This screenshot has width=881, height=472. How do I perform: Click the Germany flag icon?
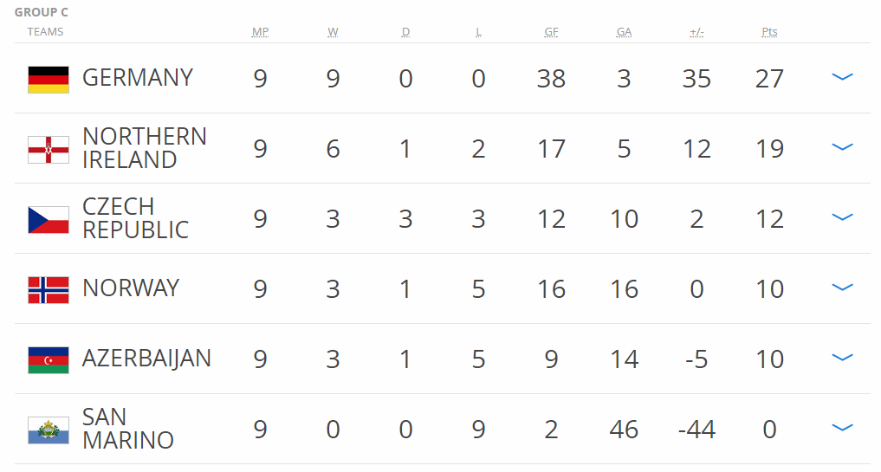49,79
